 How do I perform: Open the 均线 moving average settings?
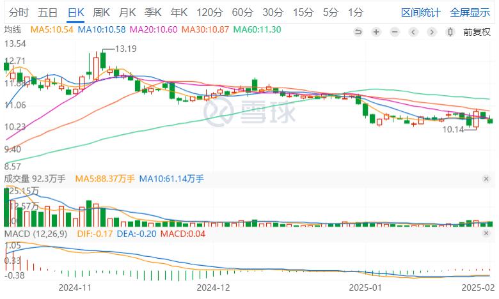tap(13, 30)
